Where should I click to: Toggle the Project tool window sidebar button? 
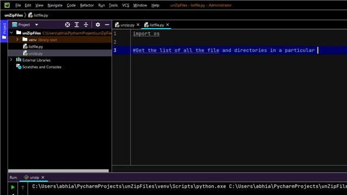[x=4, y=31]
